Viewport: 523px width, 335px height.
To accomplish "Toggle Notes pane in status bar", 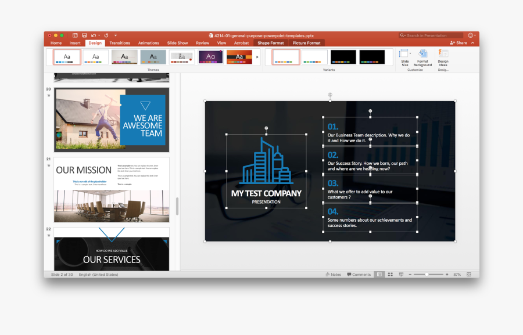I will point(333,274).
